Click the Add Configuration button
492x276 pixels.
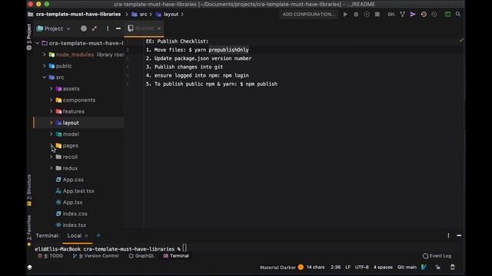pyautogui.click(x=309, y=15)
